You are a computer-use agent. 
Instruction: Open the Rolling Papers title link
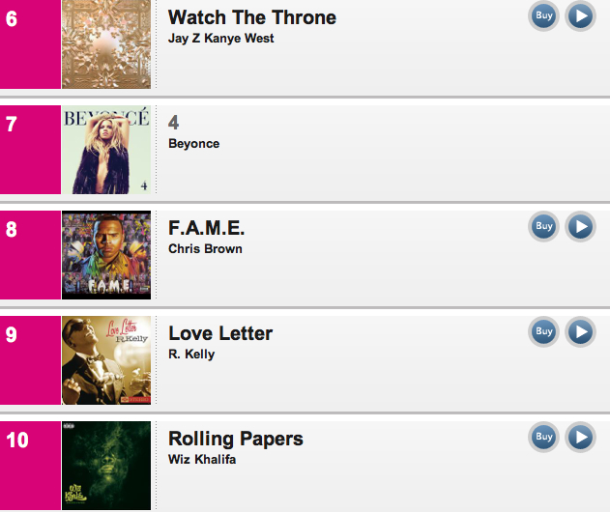click(x=235, y=440)
